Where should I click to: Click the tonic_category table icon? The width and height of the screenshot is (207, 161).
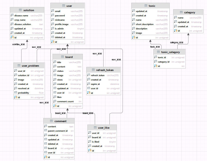pos(158,52)
